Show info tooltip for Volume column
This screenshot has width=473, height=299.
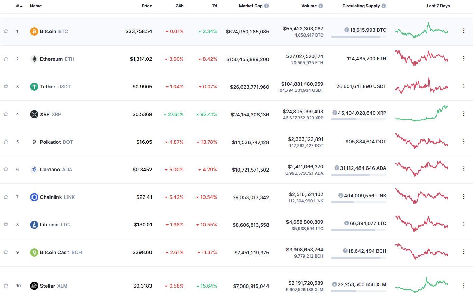click(321, 6)
